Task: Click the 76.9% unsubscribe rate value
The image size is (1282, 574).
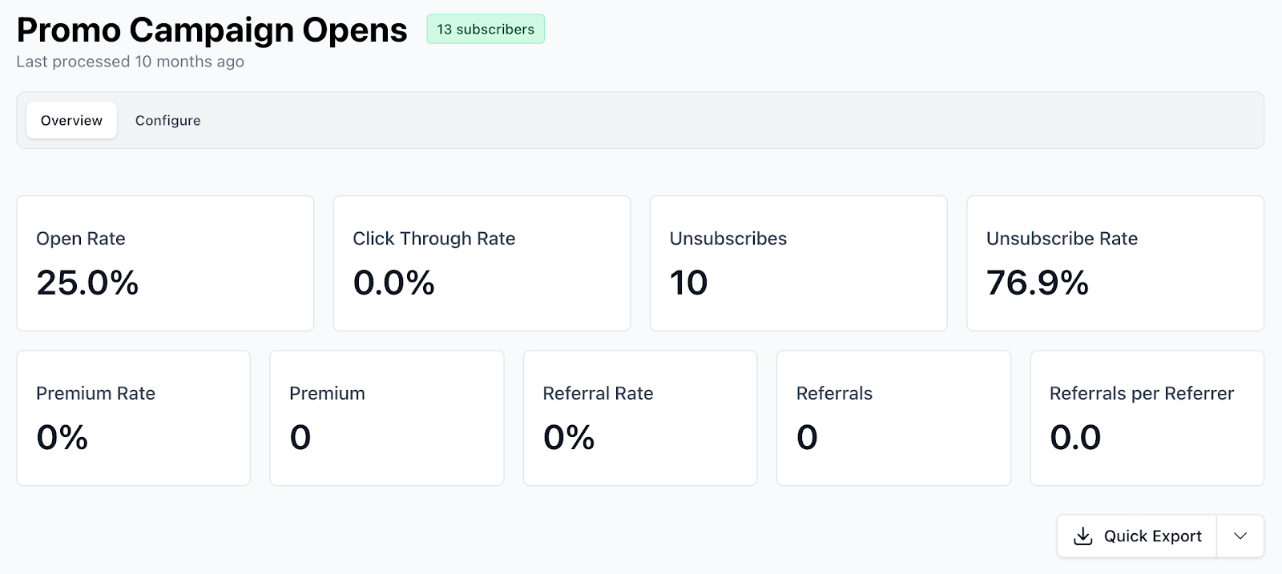Action: [x=1037, y=283]
